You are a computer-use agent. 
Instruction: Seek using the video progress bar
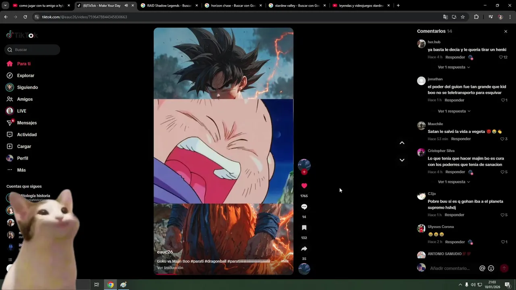coord(223,274)
